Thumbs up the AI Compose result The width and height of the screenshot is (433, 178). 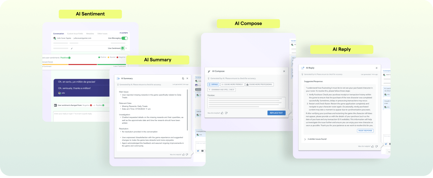click(x=222, y=113)
